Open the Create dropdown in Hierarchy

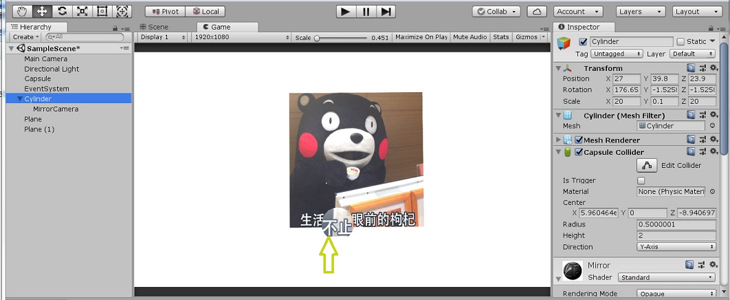click(25, 36)
